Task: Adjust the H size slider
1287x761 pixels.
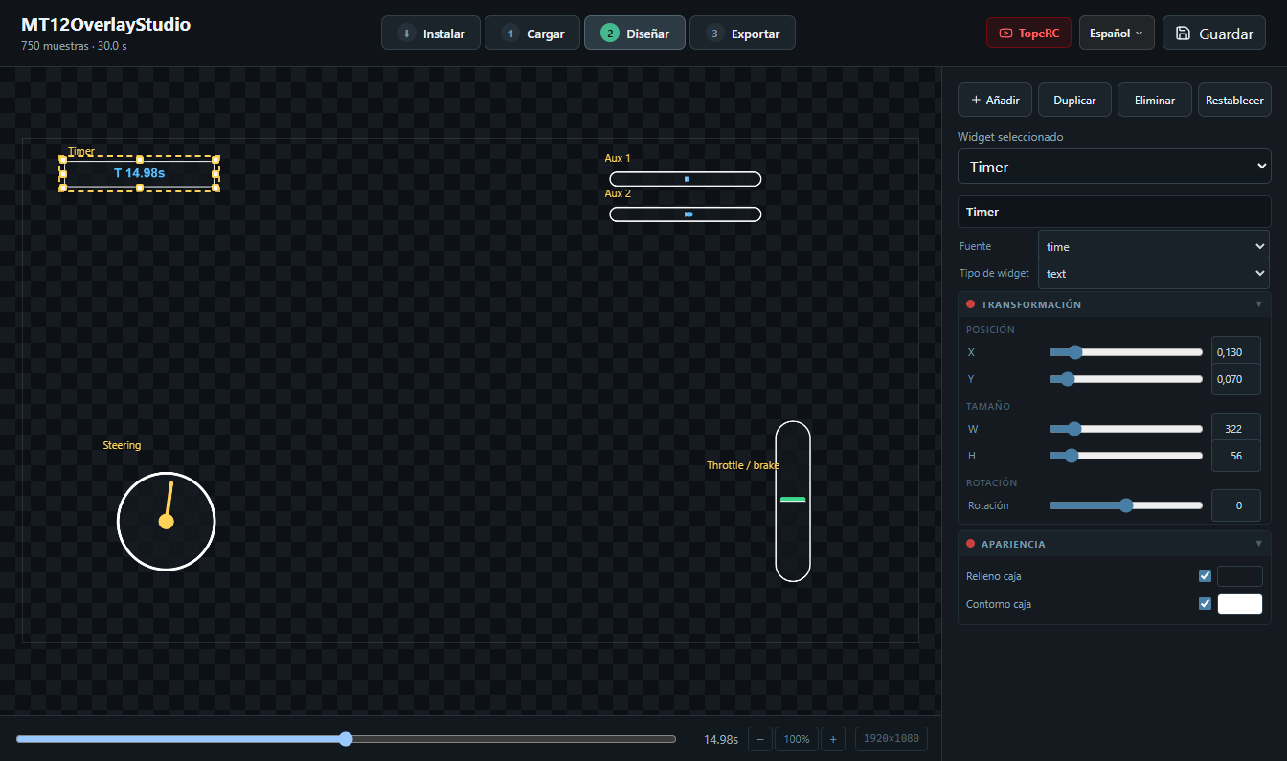Action: pyautogui.click(x=1126, y=456)
